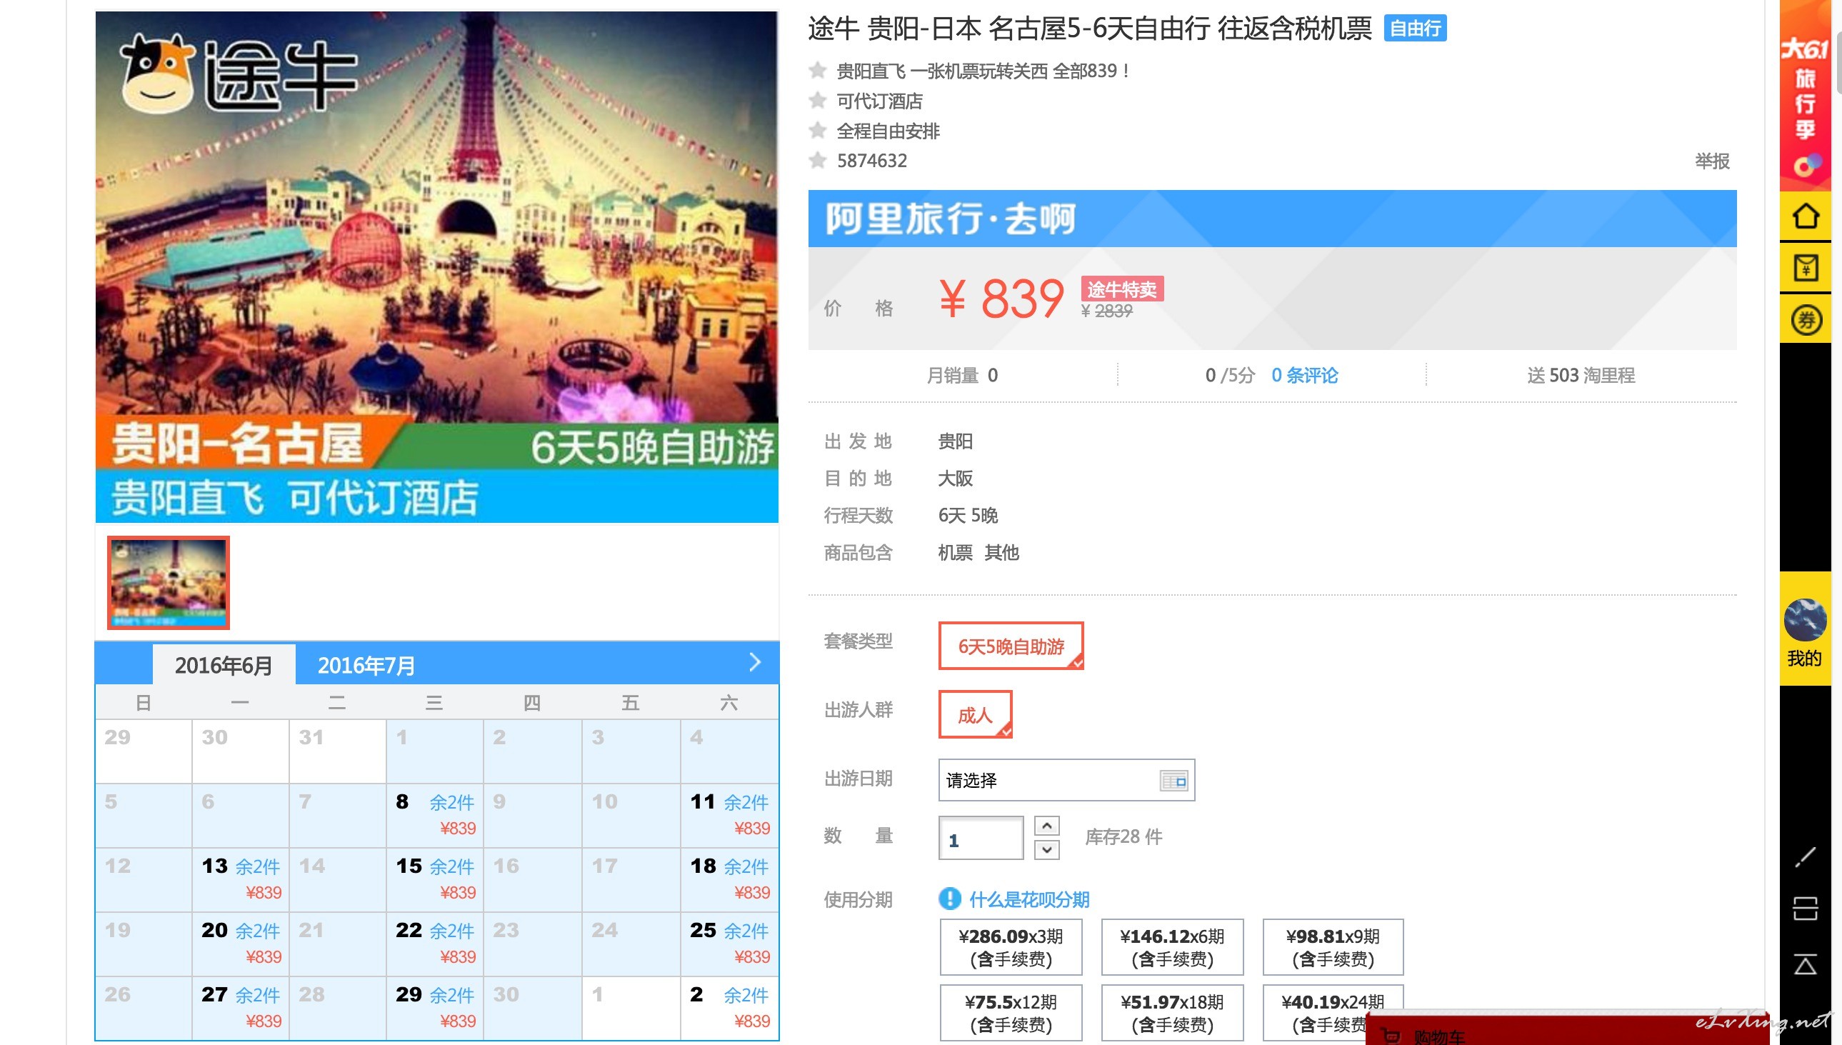1842x1045 pixels.
Task: Pick June 8 in the calendar
Action: click(435, 815)
